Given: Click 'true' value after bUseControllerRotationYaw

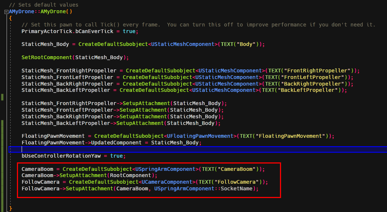Looking at the screenshot, I should point(117,156).
